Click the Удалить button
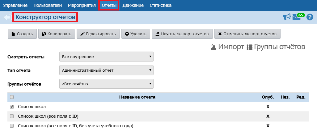The width and height of the screenshot is (317, 131). coord(136,34)
